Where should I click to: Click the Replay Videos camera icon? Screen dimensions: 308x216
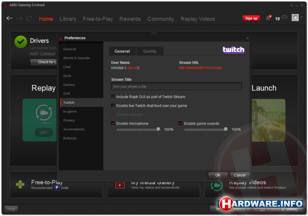tap(217, 186)
